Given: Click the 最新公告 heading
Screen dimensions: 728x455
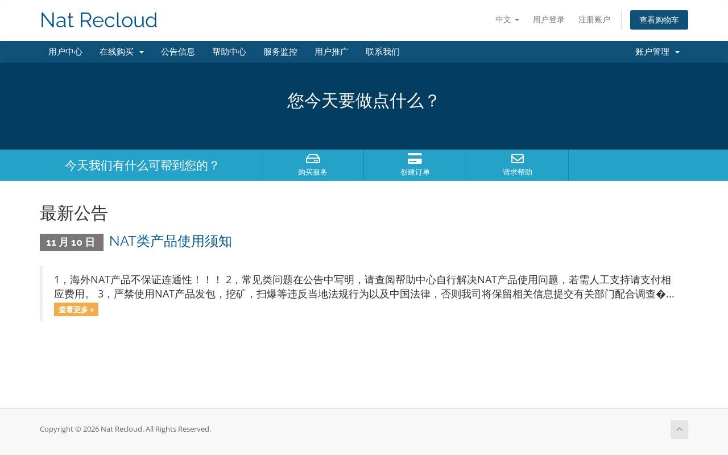Looking at the screenshot, I should pyautogui.click(x=74, y=213).
